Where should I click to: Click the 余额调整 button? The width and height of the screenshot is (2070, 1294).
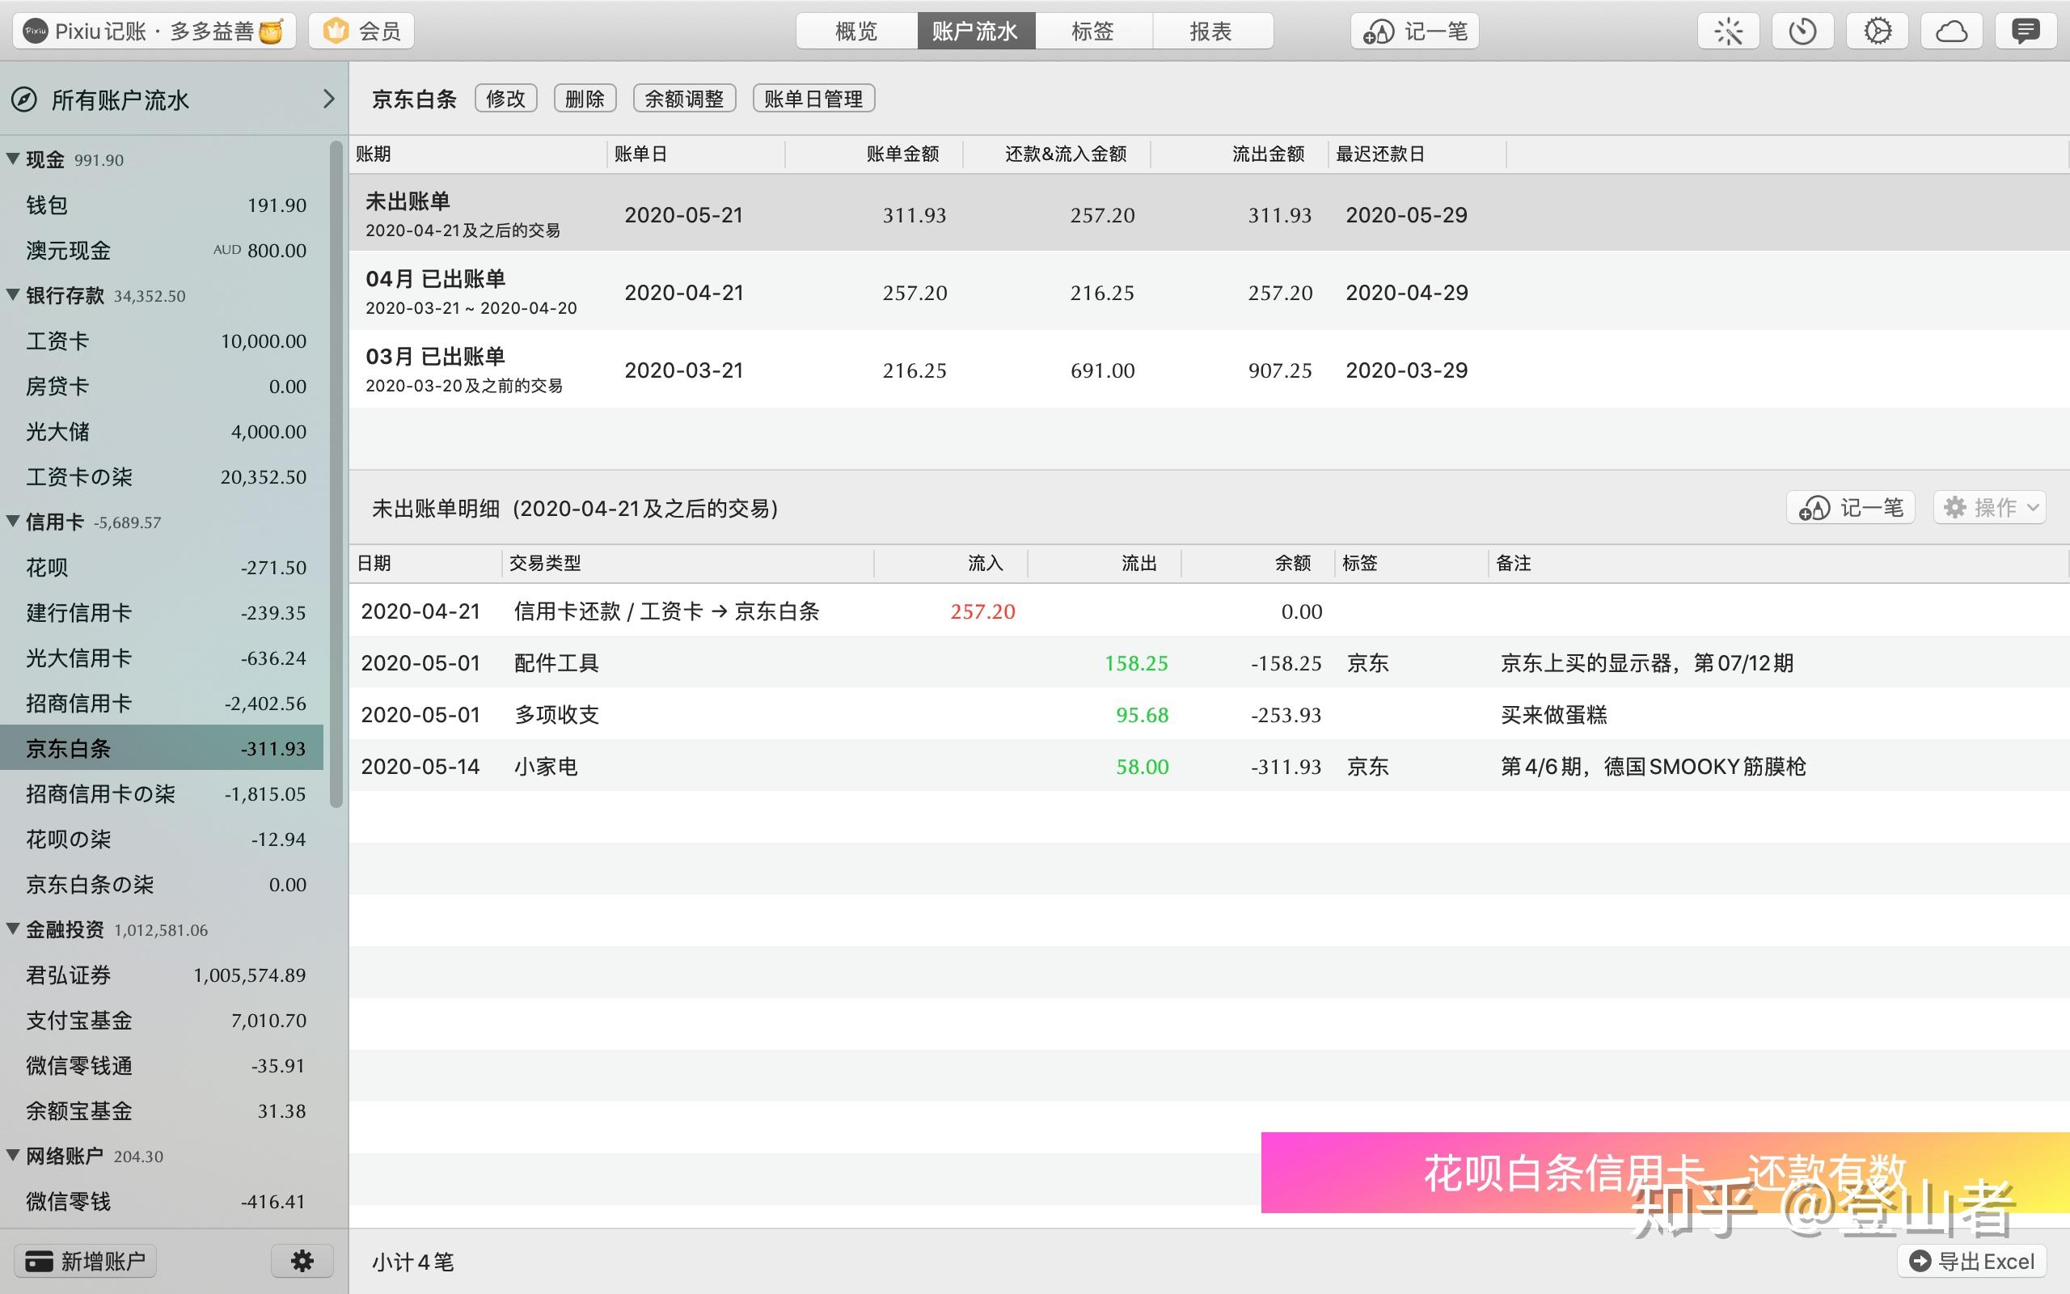click(684, 99)
